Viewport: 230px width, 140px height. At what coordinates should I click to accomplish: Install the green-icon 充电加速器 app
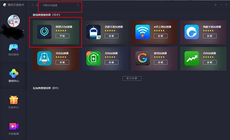click(112, 62)
